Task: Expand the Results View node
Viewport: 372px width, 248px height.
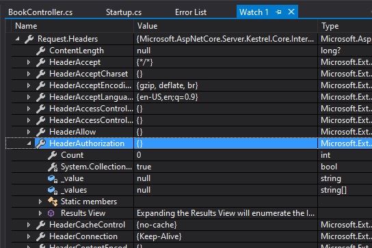Action: 40,213
